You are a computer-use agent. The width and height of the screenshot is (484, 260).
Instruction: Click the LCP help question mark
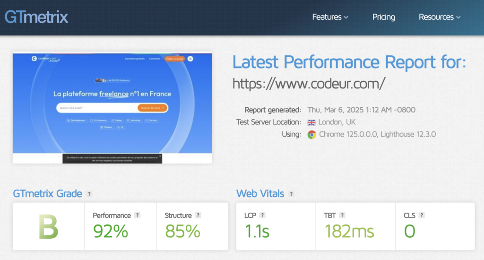[262, 215]
